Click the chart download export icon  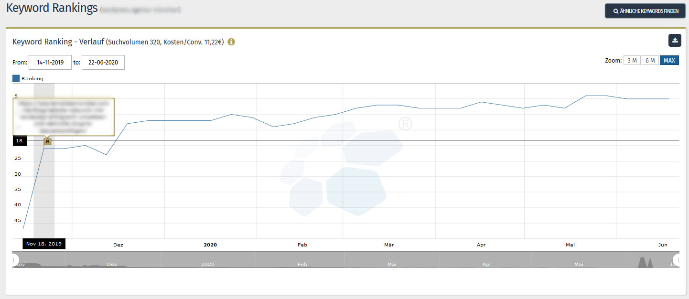click(674, 41)
